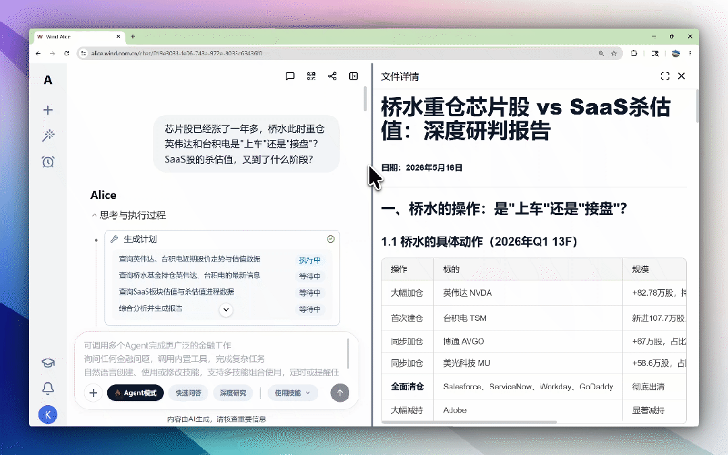Bookmark this page with star icon
The width and height of the screenshot is (728, 455).
tap(614, 53)
